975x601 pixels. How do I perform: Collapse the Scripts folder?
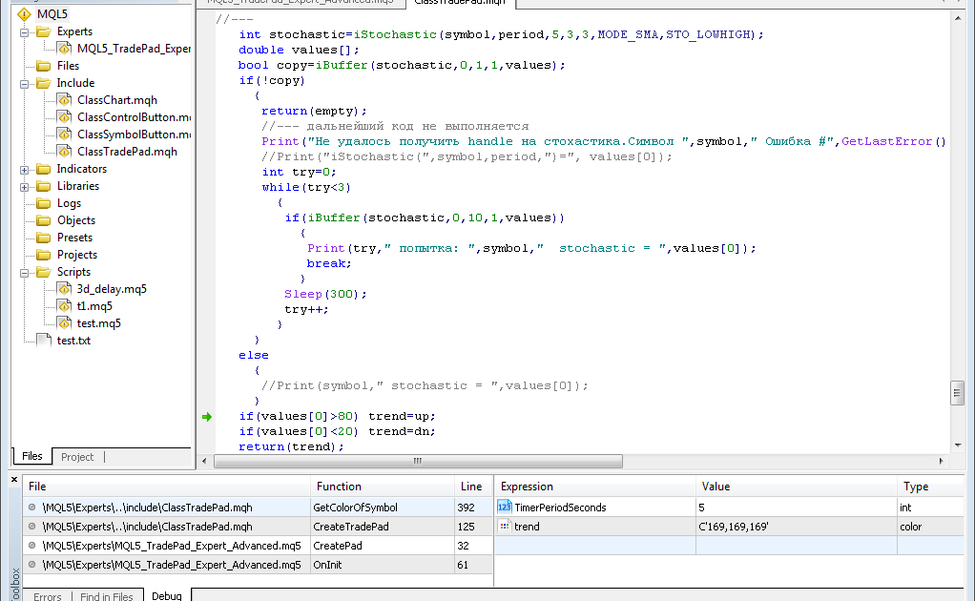(24, 272)
